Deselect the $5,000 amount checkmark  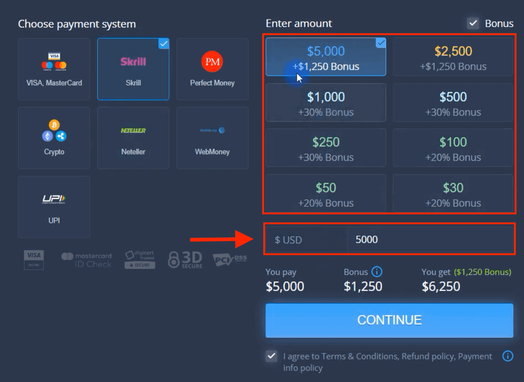click(x=381, y=43)
